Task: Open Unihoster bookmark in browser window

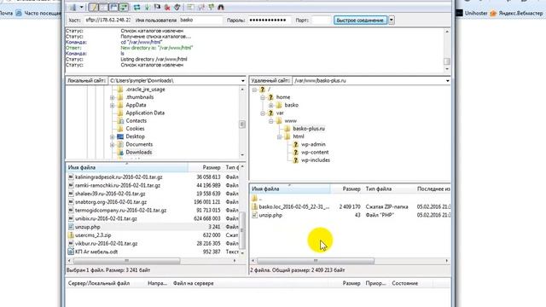Action: click(472, 14)
